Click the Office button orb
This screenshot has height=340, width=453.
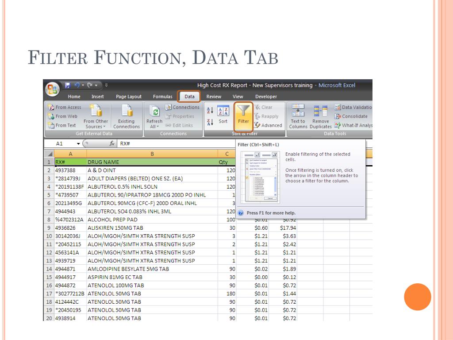(52, 89)
